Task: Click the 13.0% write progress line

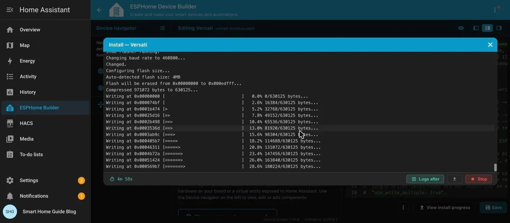Action: coord(212,128)
